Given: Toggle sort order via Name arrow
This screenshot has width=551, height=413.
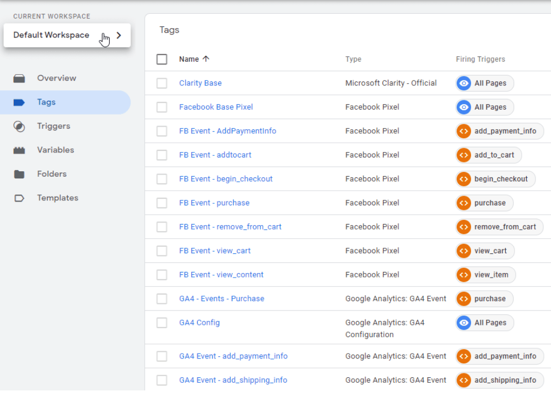Looking at the screenshot, I should (206, 59).
